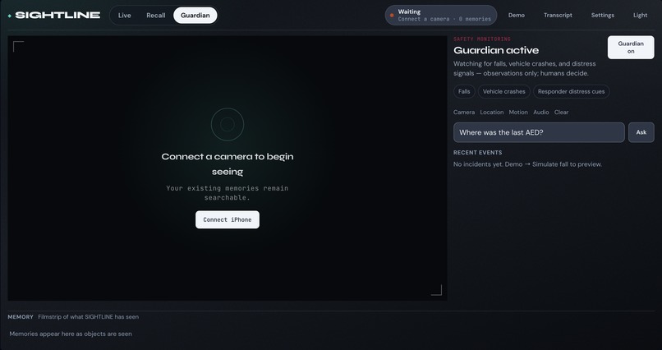Click the Location filter link
This screenshot has height=350, width=662.
[x=492, y=113]
